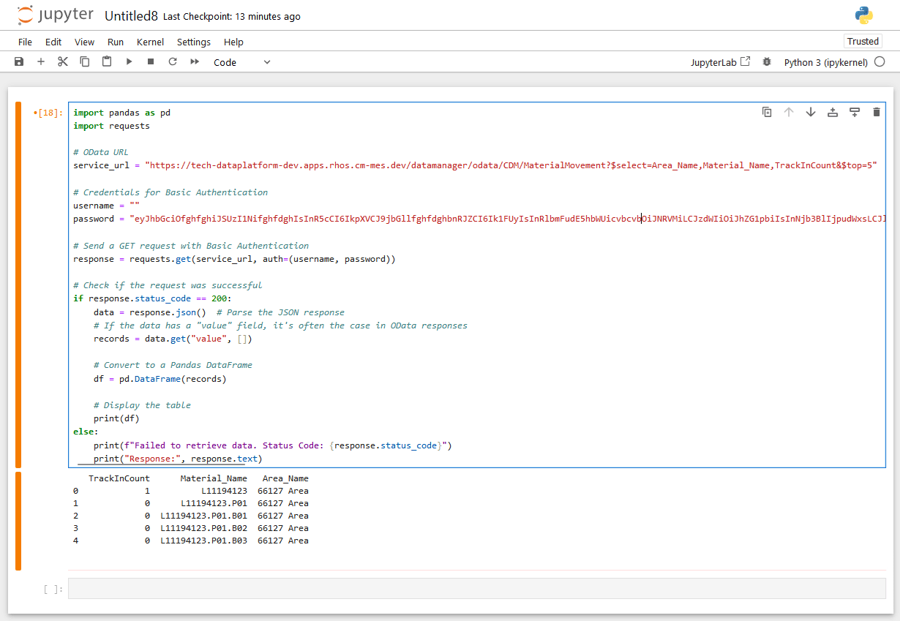Save the notebook with the floppy disk icon
Viewport: 900px width, 621px height.
19,62
